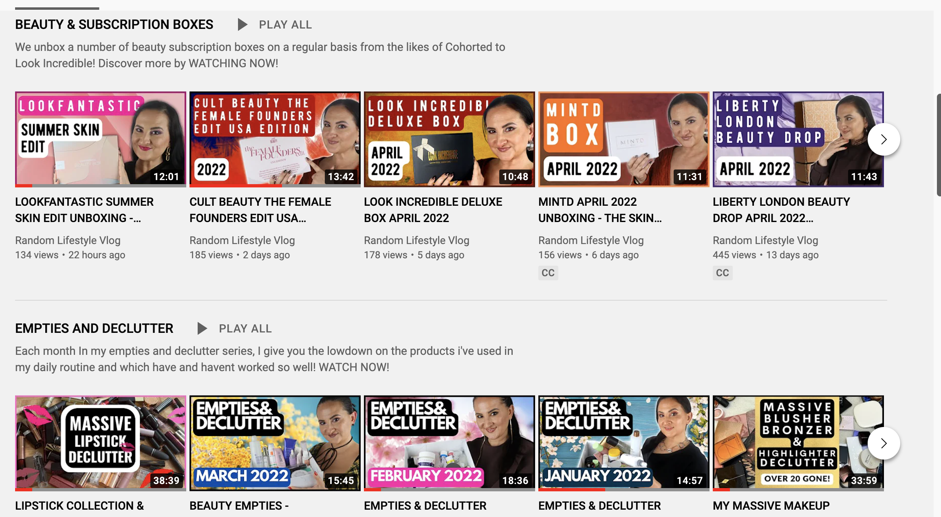Click '185 views • 2 days ago' text

tap(240, 255)
